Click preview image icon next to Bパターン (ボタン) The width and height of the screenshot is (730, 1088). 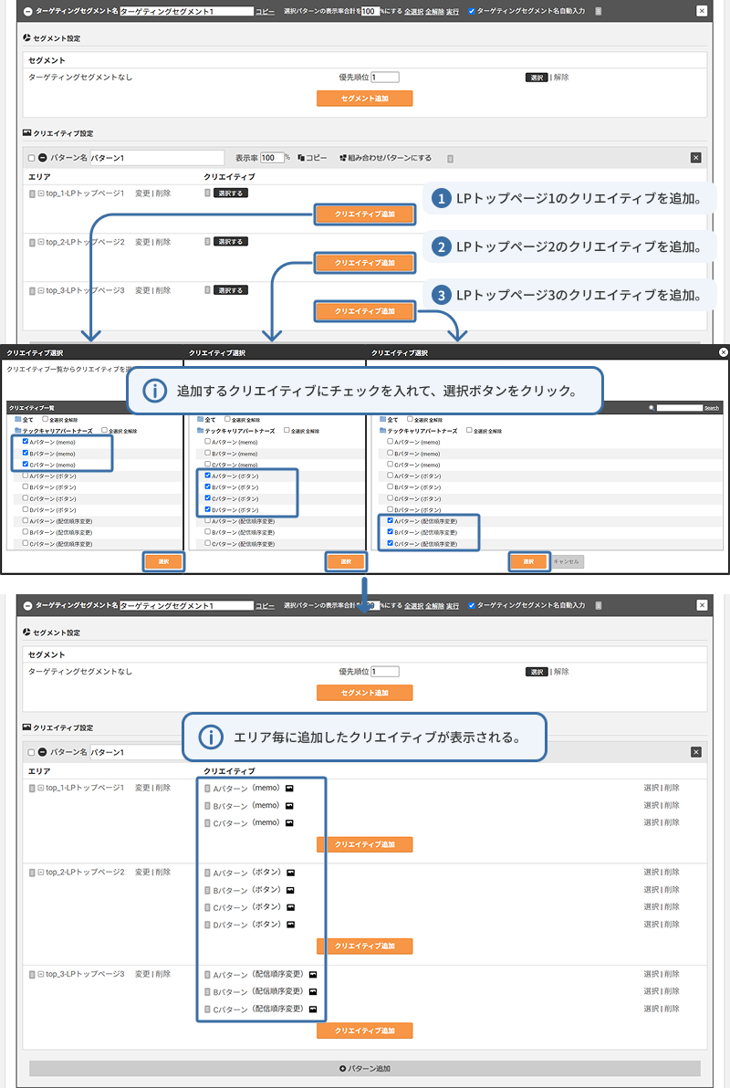[x=291, y=890]
